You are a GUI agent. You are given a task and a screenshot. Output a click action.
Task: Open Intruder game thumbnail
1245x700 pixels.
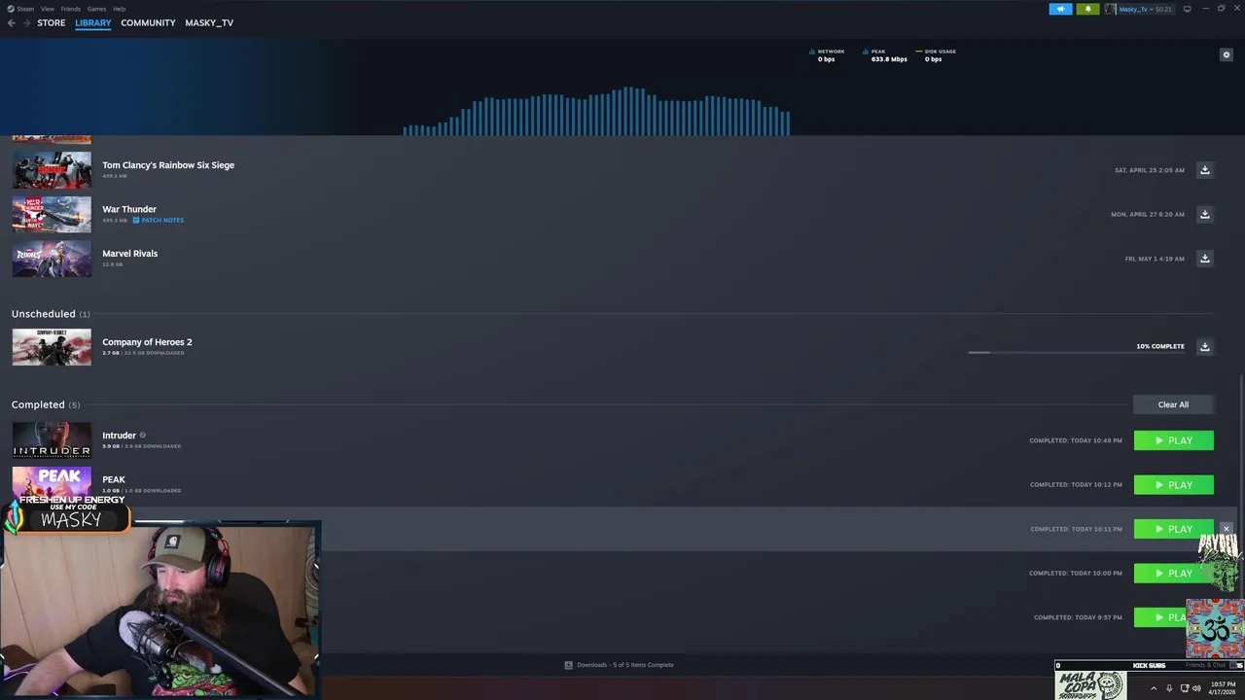click(52, 439)
